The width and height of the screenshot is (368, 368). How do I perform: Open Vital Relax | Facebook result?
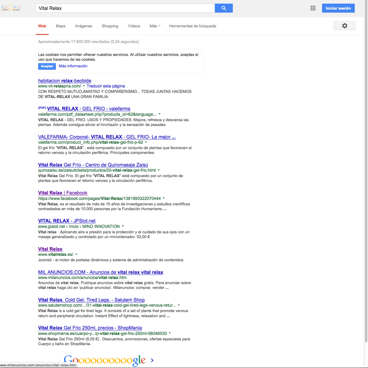click(x=63, y=193)
